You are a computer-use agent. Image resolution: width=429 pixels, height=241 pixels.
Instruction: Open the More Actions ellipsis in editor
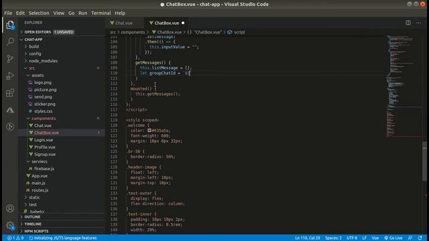(418, 23)
